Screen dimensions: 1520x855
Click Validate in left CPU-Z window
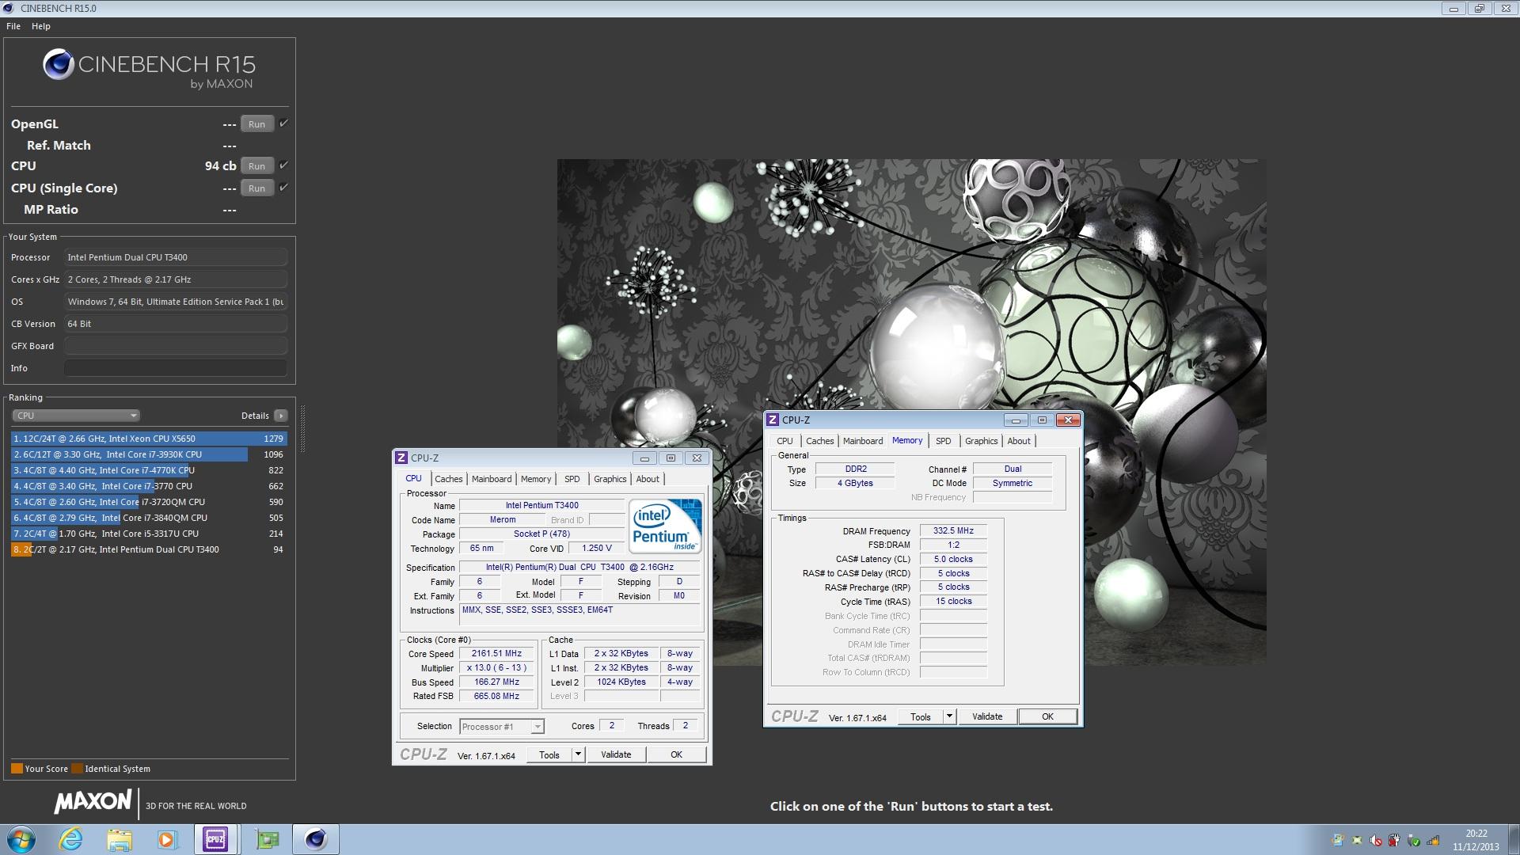point(616,754)
